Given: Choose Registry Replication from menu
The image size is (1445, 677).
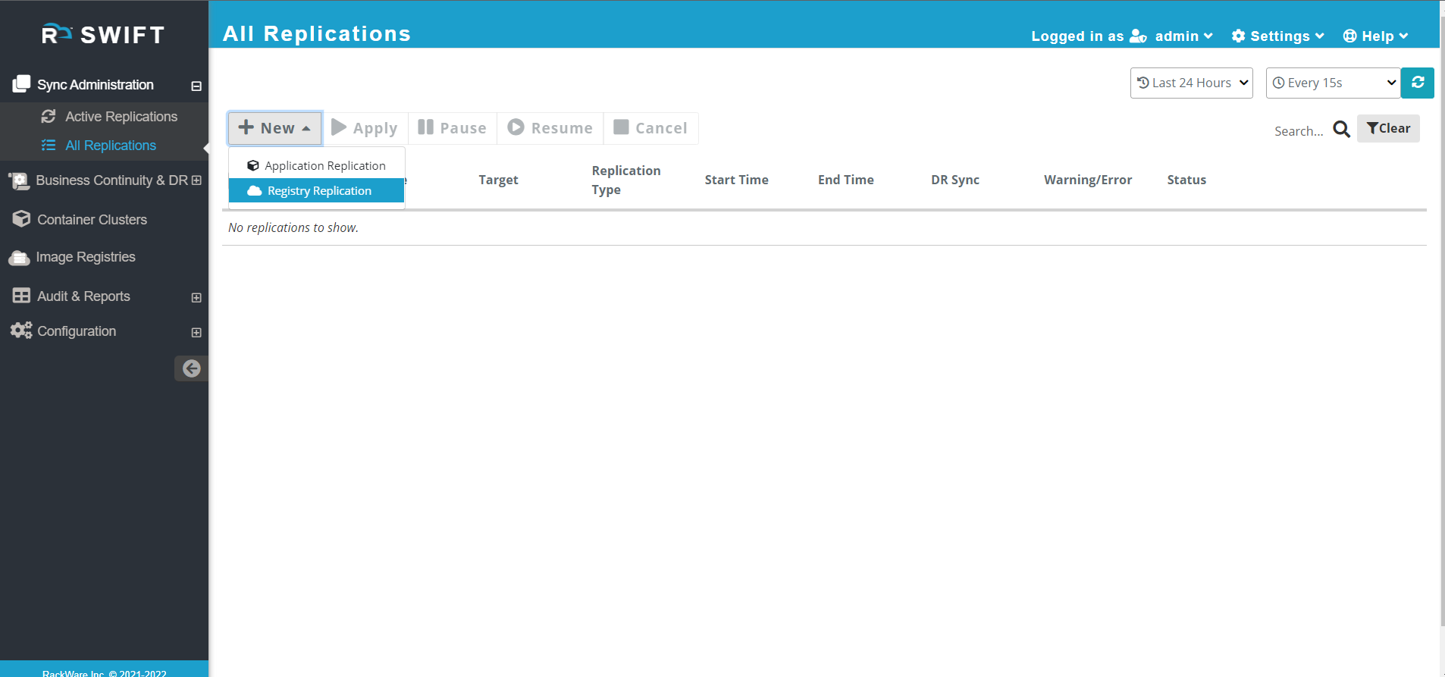Looking at the screenshot, I should [316, 191].
